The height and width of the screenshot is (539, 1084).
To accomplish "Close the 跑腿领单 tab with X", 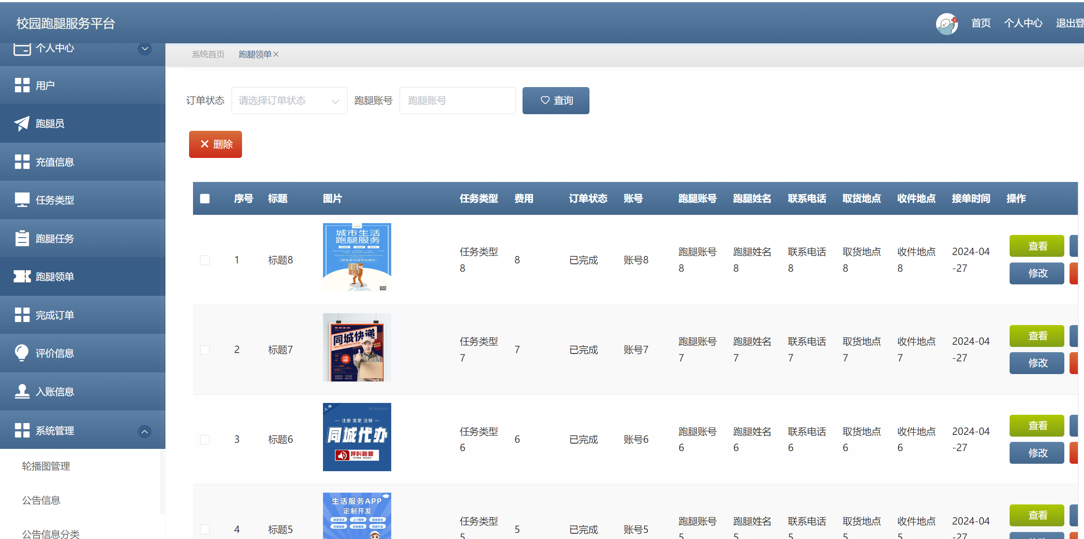I will click(x=276, y=54).
